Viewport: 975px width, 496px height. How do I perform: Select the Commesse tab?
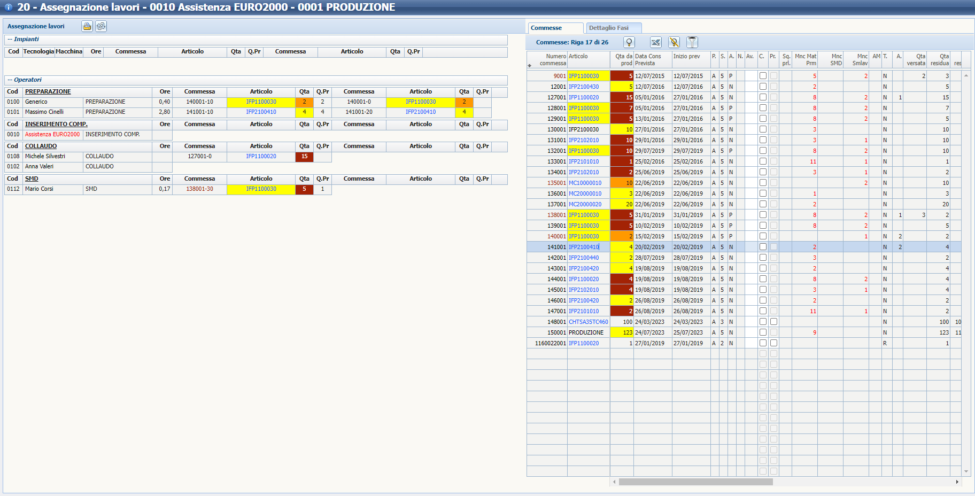[x=546, y=28]
